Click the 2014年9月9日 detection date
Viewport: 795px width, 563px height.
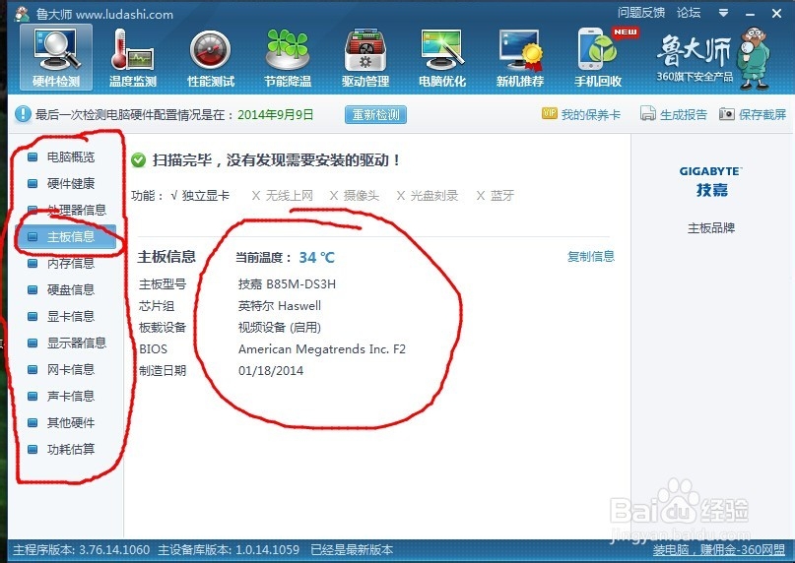pyautogui.click(x=275, y=114)
